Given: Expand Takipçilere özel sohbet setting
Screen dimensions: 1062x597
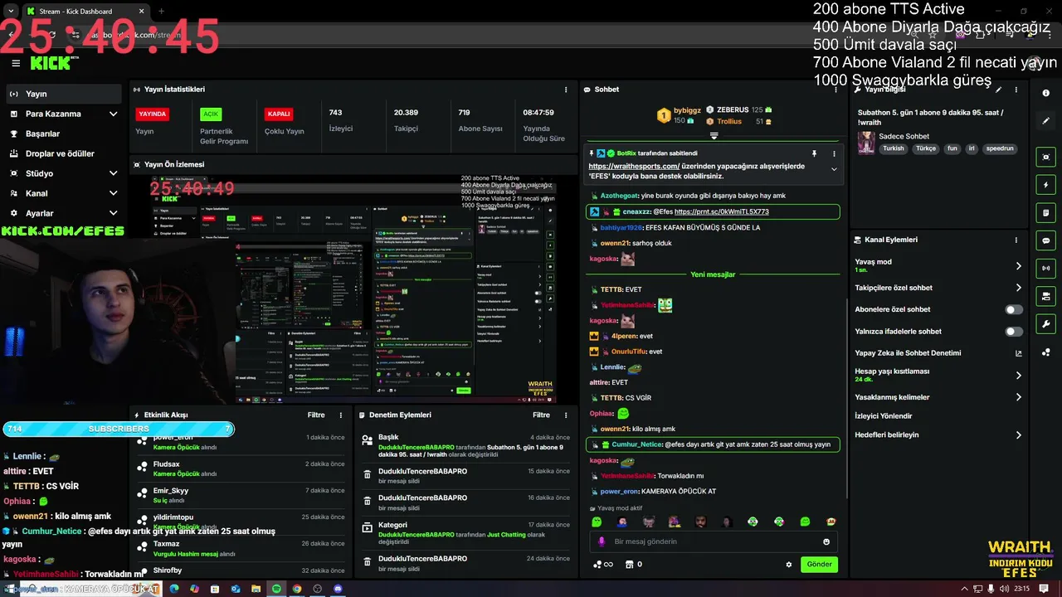Looking at the screenshot, I should pyautogui.click(x=1018, y=288).
